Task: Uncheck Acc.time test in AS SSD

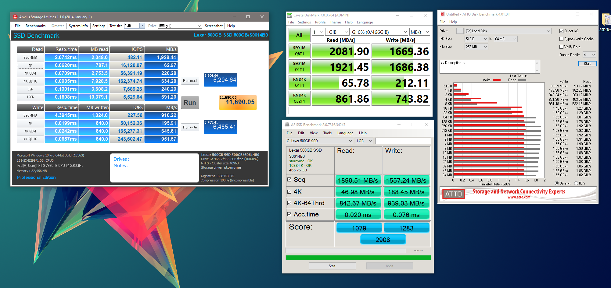Action: coord(289,214)
